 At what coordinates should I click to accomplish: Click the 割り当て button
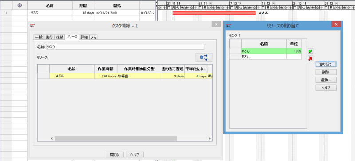(x=326, y=65)
